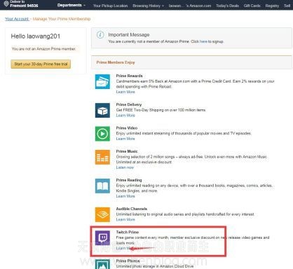Click Manage Your Prime Membership breadcrumb text
This screenshot has width=293, height=269.
coord(62,19)
